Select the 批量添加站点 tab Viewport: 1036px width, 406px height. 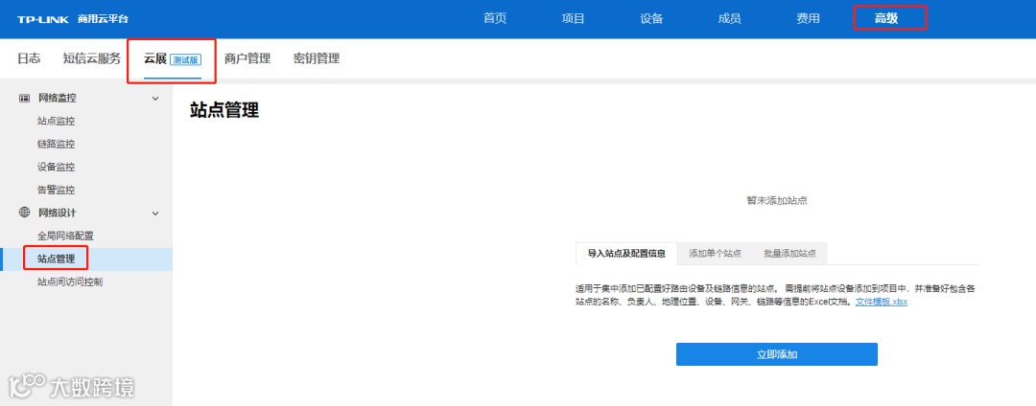point(789,254)
